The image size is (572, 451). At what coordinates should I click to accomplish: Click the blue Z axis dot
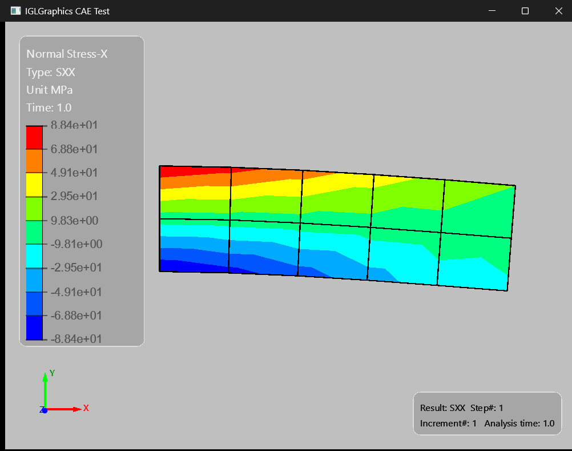pyautogui.click(x=45, y=411)
